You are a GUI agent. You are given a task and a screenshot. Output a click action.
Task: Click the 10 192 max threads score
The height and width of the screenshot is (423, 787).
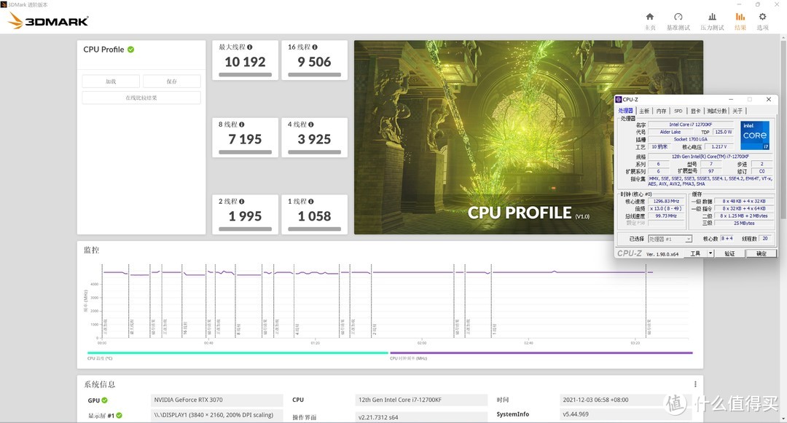(x=245, y=62)
